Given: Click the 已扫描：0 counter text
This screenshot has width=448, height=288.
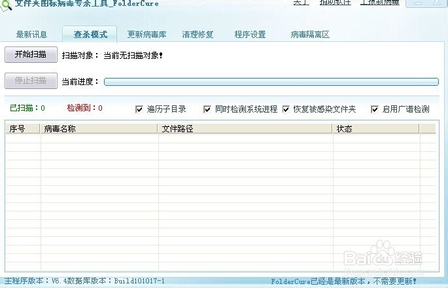Looking at the screenshot, I should pos(27,108).
